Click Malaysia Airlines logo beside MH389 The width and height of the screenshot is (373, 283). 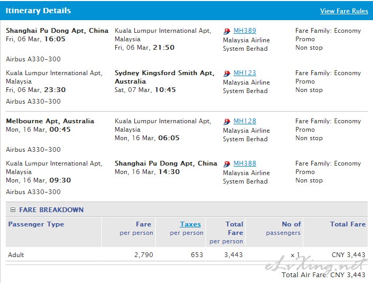coord(227,31)
